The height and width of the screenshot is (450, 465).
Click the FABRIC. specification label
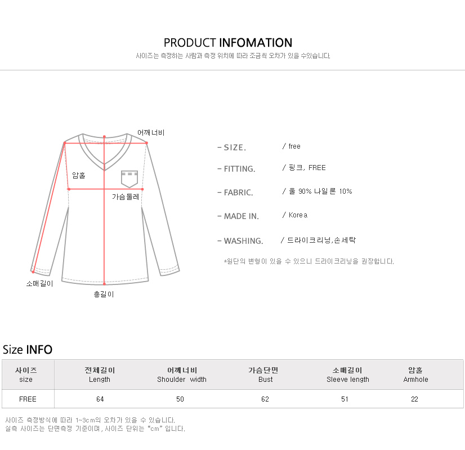(235, 193)
